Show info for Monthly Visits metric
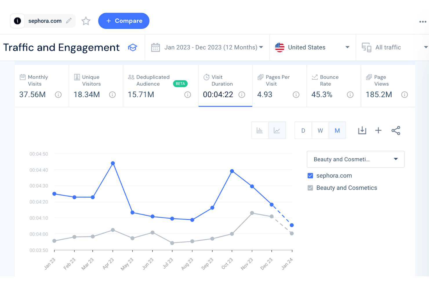429x286 pixels. click(58, 95)
